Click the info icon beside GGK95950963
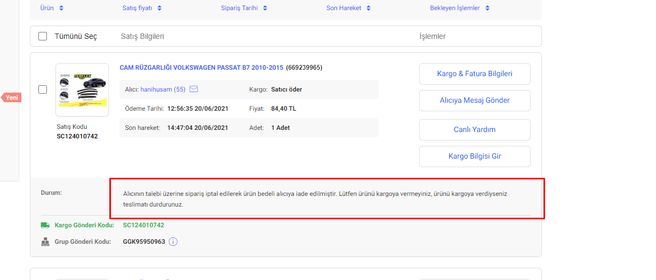 tap(173, 242)
